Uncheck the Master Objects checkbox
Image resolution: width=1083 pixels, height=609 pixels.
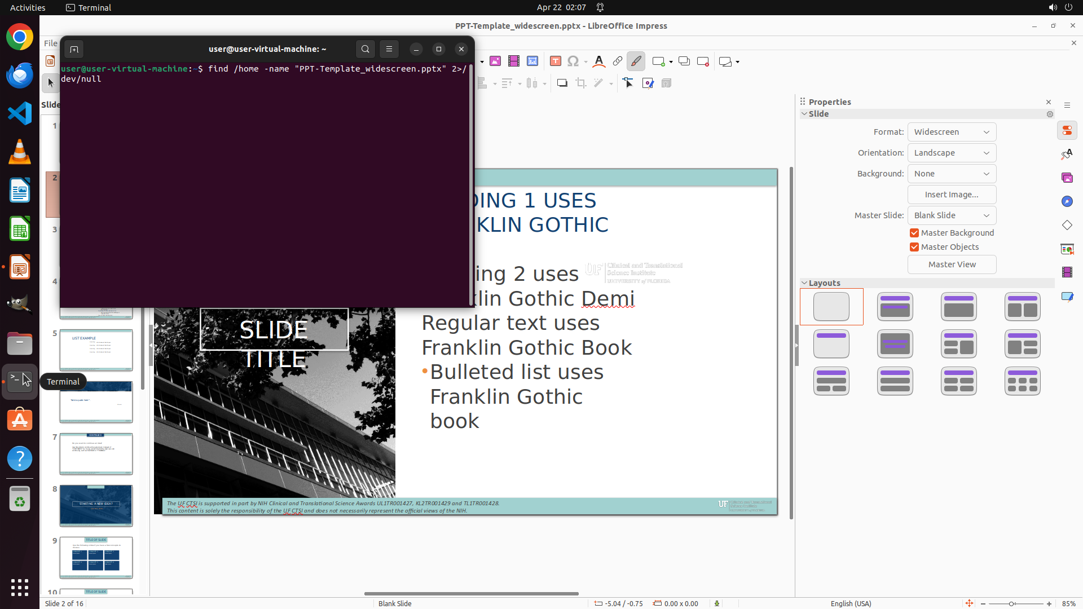(914, 247)
